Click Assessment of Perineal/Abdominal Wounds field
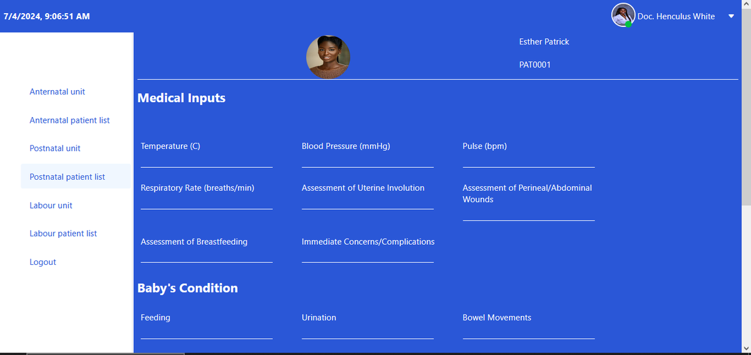This screenshot has height=355, width=751. coord(528,214)
